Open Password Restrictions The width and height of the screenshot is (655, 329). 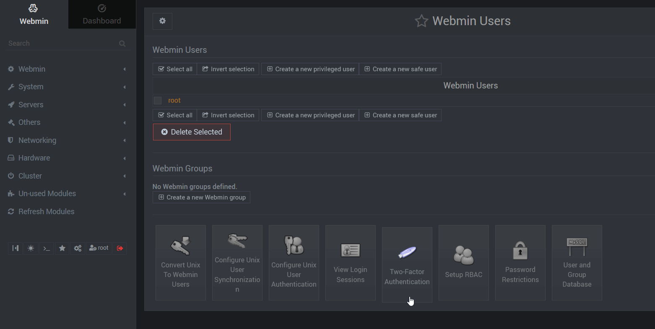(x=520, y=263)
